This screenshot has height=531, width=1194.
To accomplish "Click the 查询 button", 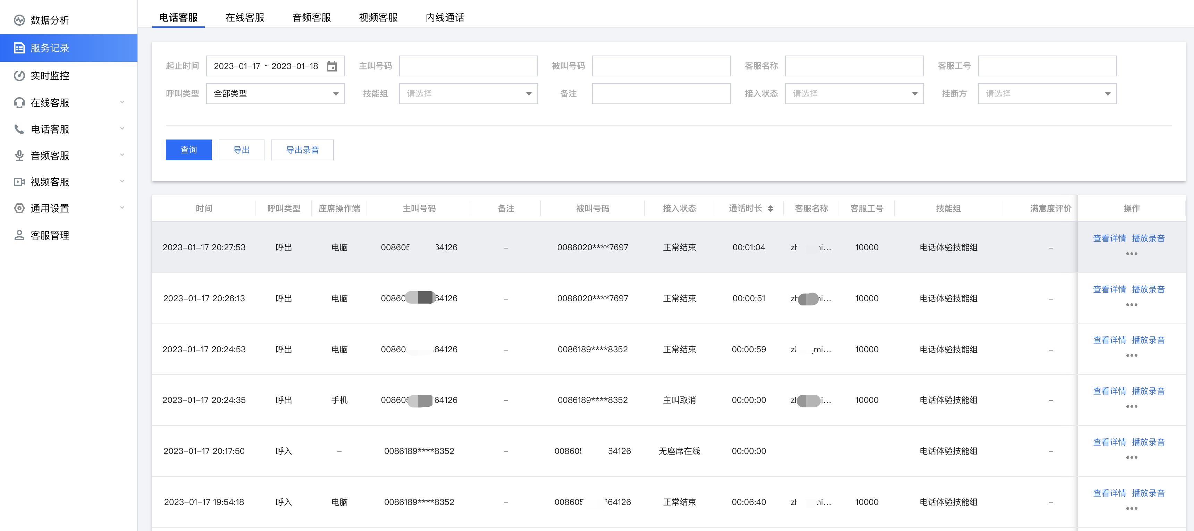I will coord(189,150).
